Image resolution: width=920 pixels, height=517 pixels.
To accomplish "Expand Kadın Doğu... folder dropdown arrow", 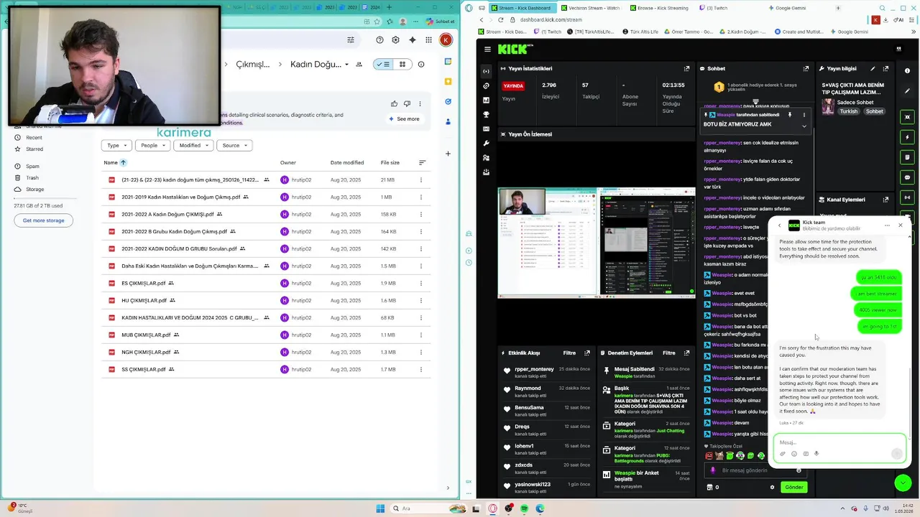I will (347, 65).
